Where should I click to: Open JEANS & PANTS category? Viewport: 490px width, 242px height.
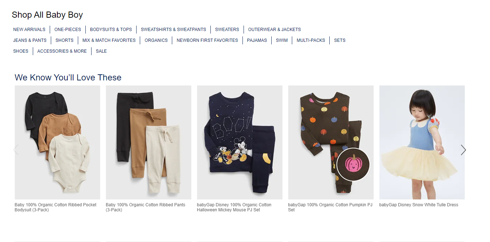tap(30, 40)
